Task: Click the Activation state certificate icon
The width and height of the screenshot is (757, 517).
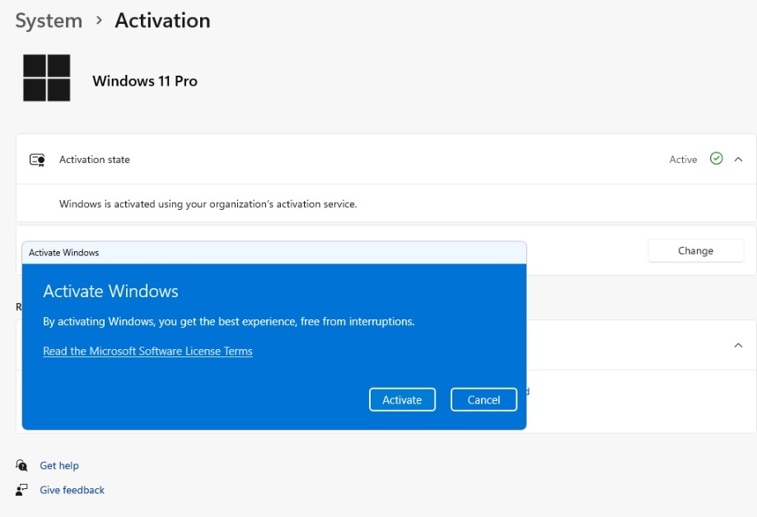Action: tap(37, 160)
